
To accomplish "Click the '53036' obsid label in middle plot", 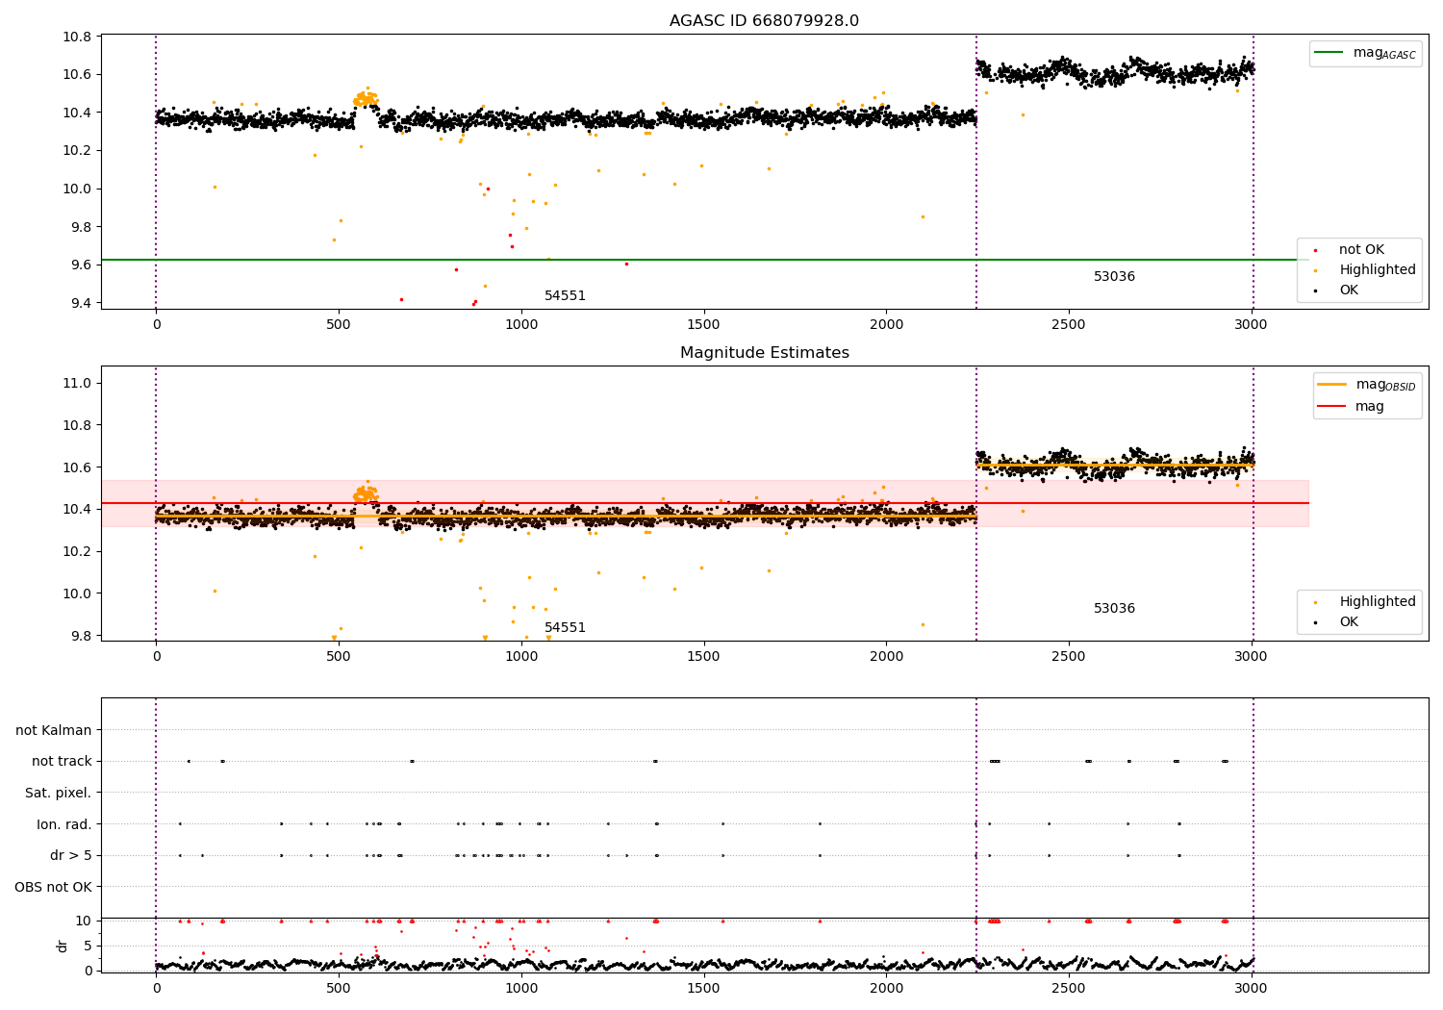I will click(x=1114, y=609).
